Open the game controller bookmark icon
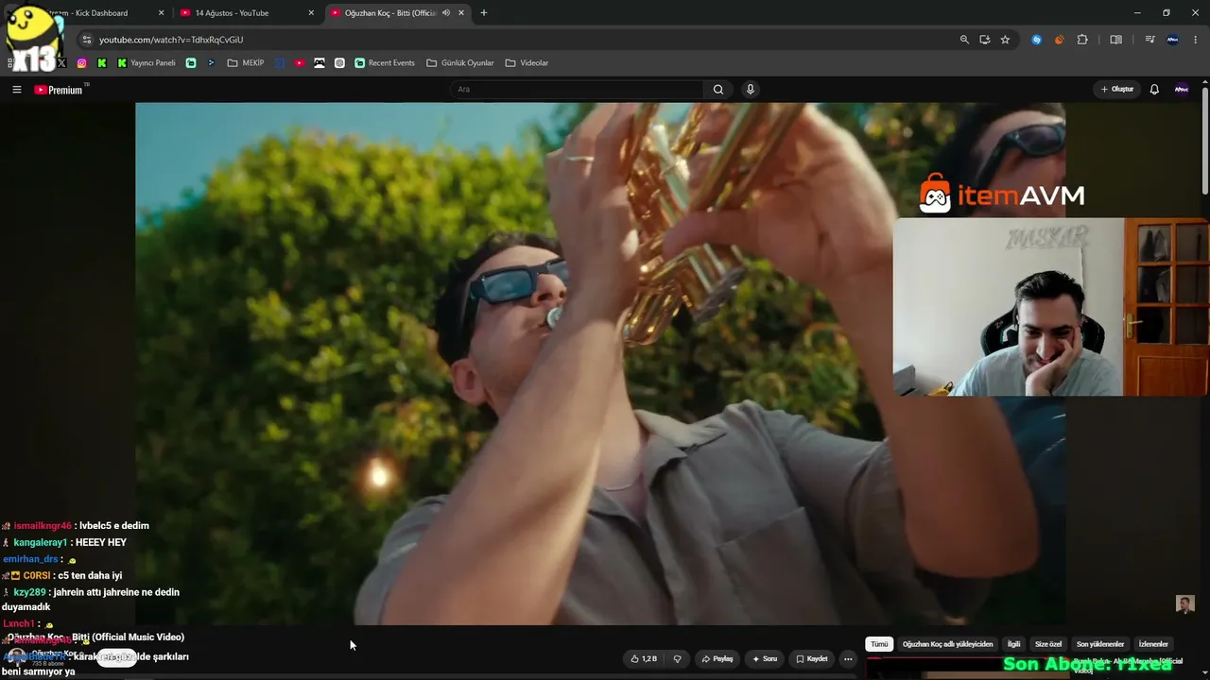This screenshot has width=1210, height=680. coord(320,63)
